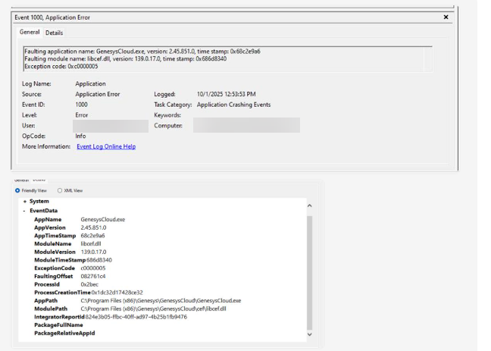
Task: Click the PackageFullName field label
Action: tap(58, 325)
